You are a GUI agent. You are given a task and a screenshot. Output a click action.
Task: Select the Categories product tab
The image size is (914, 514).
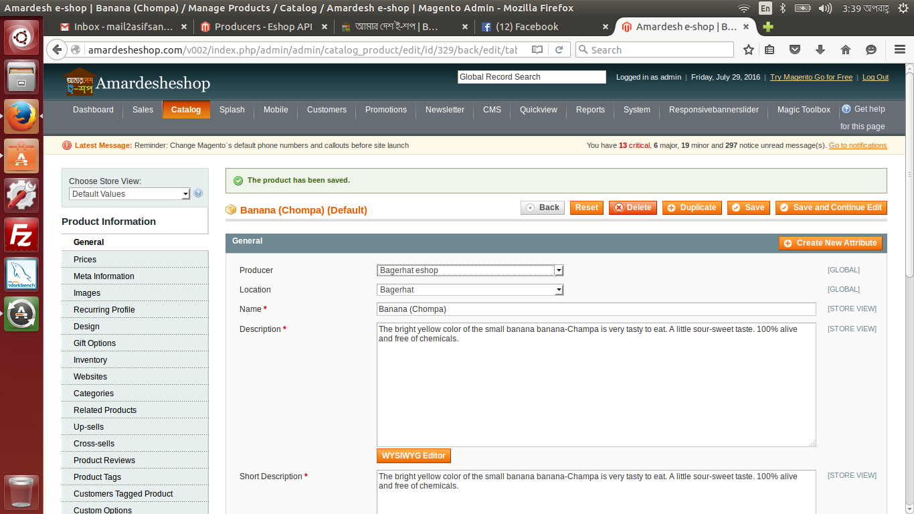click(134, 394)
